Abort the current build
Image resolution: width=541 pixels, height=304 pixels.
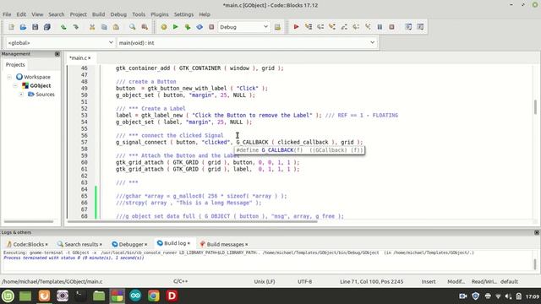(x=211, y=27)
